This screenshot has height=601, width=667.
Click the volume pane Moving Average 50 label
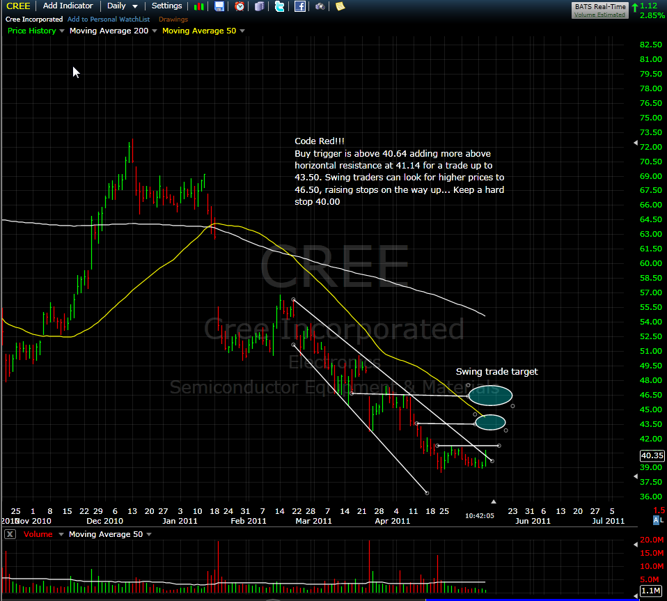[x=106, y=534]
